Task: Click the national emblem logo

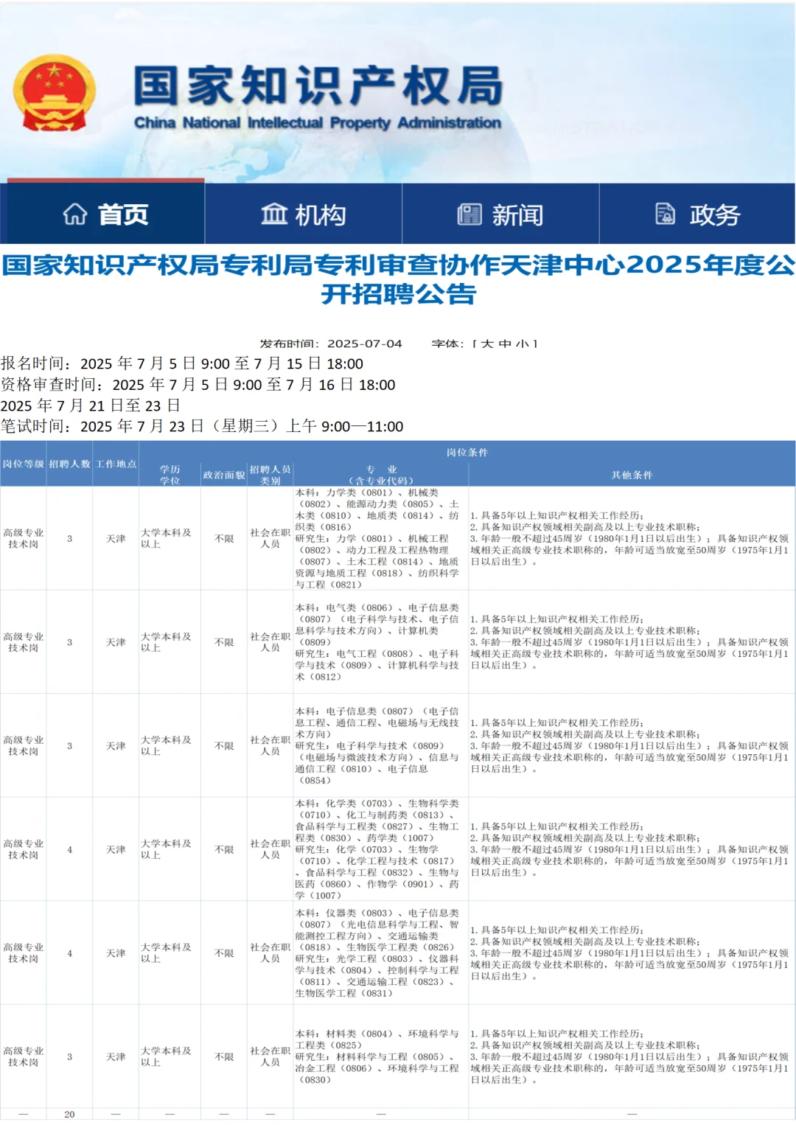Action: [54, 93]
